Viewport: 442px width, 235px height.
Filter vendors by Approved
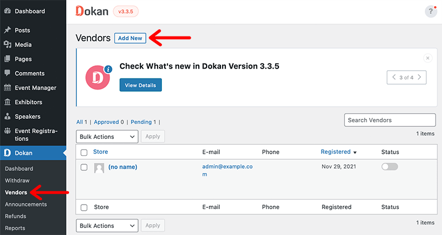click(106, 122)
